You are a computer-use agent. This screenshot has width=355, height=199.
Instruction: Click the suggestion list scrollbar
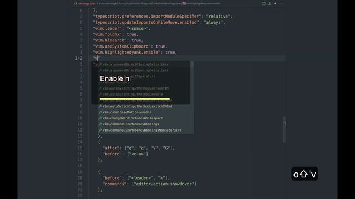point(192,65)
